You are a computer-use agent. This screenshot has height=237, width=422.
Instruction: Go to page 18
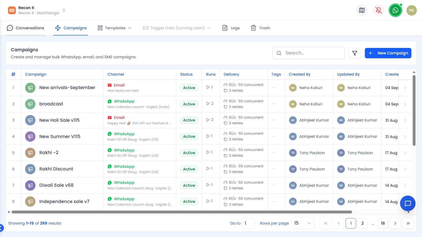(383, 223)
